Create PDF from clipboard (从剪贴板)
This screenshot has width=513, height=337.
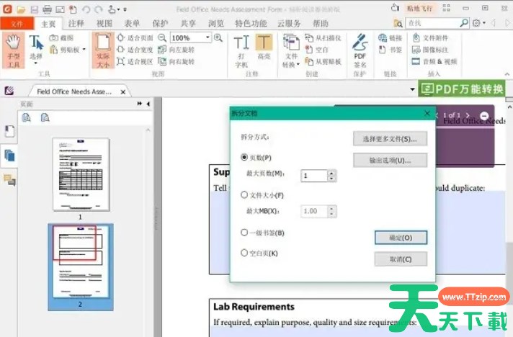tap(323, 61)
